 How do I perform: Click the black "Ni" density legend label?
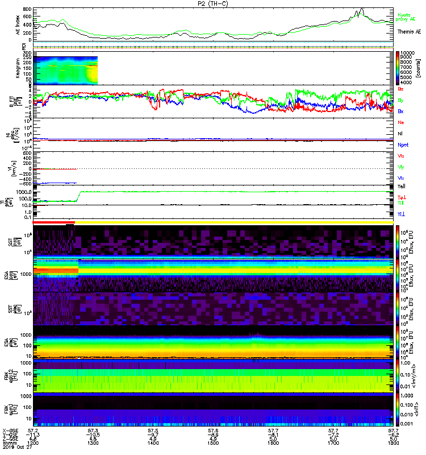(400, 134)
